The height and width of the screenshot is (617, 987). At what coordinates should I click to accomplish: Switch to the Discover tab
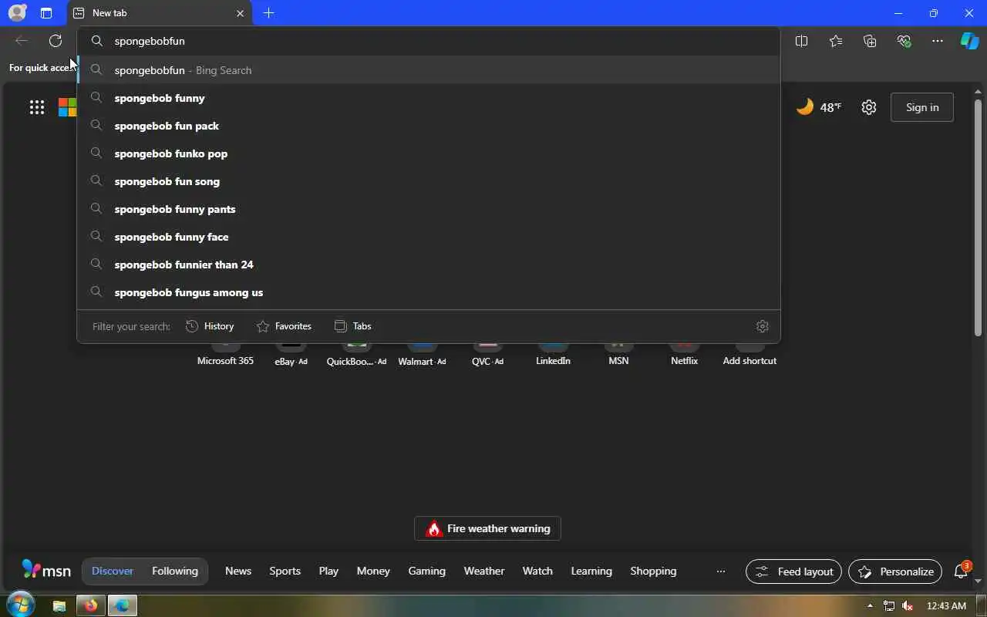113,571
